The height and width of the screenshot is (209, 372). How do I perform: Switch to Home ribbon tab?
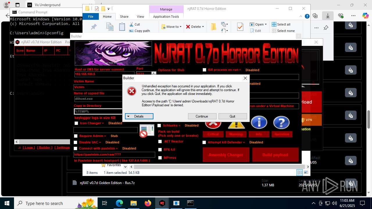(x=107, y=17)
